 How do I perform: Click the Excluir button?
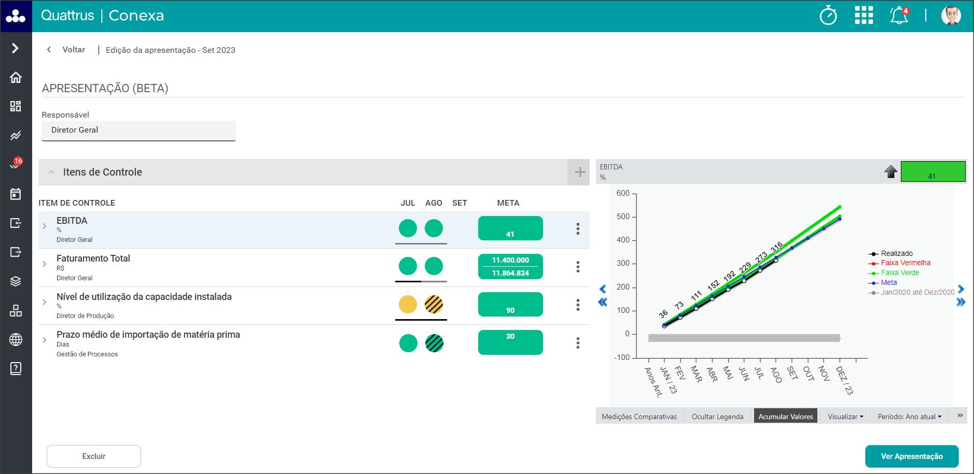[x=94, y=456]
